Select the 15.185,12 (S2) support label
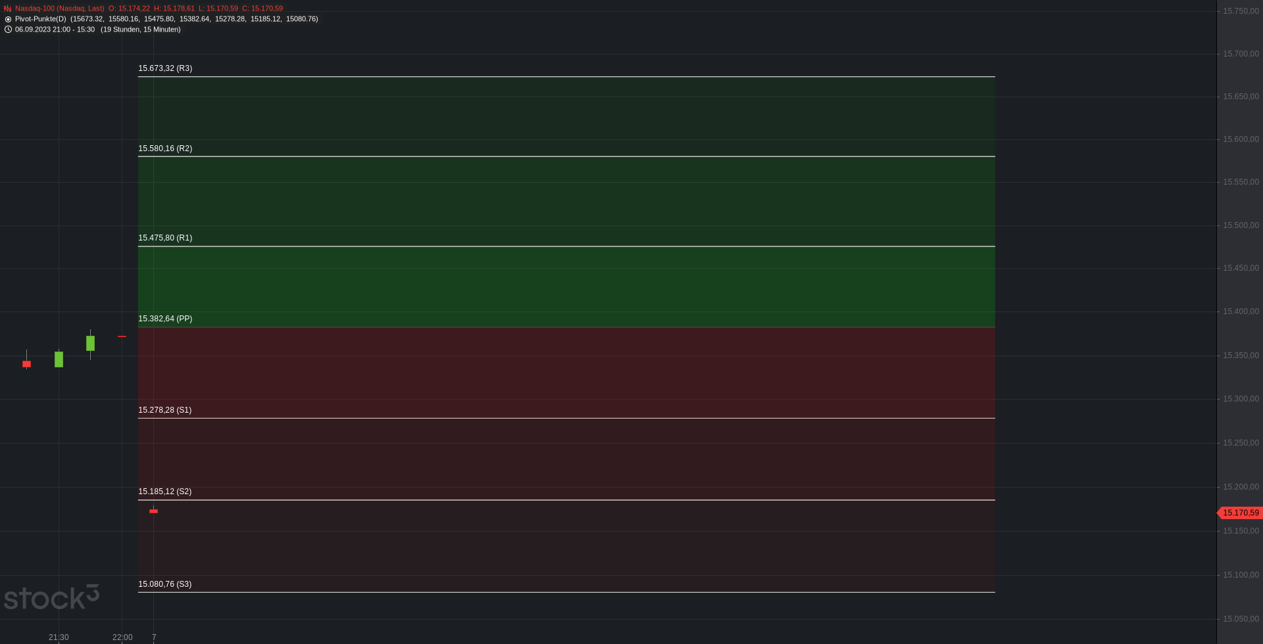 click(165, 492)
